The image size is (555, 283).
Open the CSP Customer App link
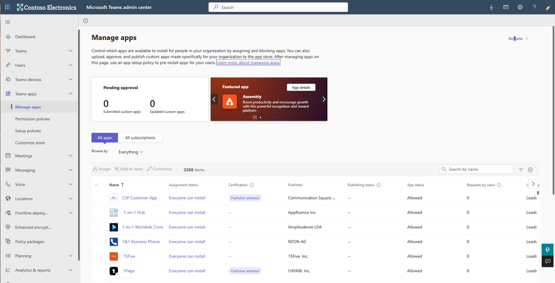[x=140, y=198]
